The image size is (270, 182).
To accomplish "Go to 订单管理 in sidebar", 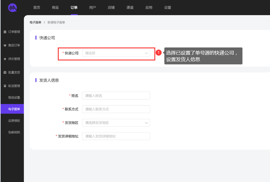I will tap(14, 32).
